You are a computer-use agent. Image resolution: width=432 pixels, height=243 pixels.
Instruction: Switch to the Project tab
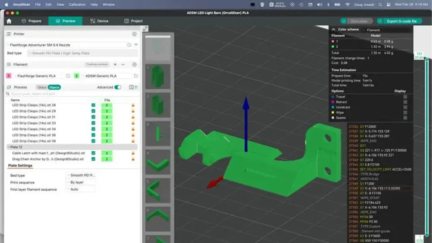tap(133, 21)
